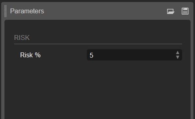Decrease Risk % with the down arrow
Image resolution: width=195 pixels, height=119 pixels.
pyautogui.click(x=177, y=57)
